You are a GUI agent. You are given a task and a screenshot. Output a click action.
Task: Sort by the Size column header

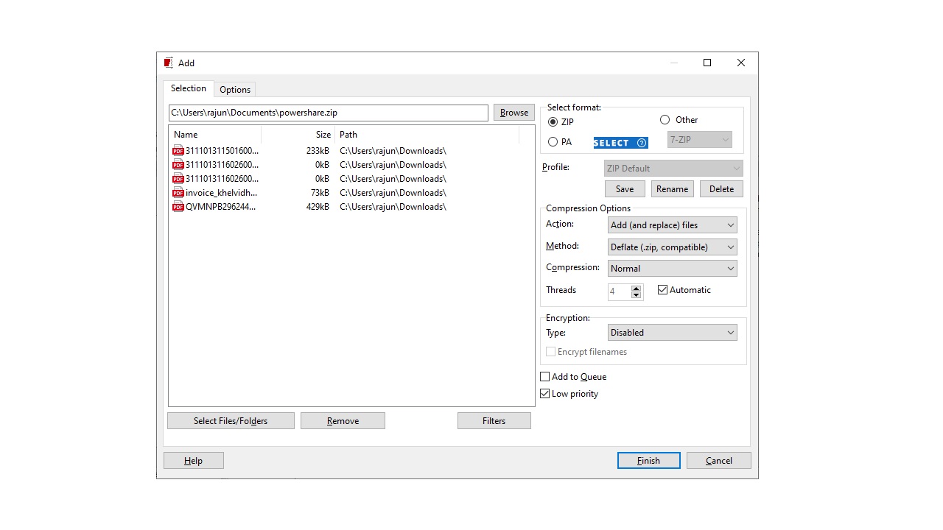pos(298,135)
